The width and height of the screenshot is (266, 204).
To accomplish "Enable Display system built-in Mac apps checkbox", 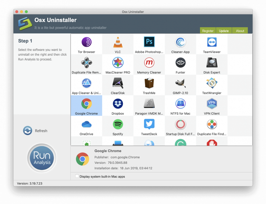I will pos(77,176).
